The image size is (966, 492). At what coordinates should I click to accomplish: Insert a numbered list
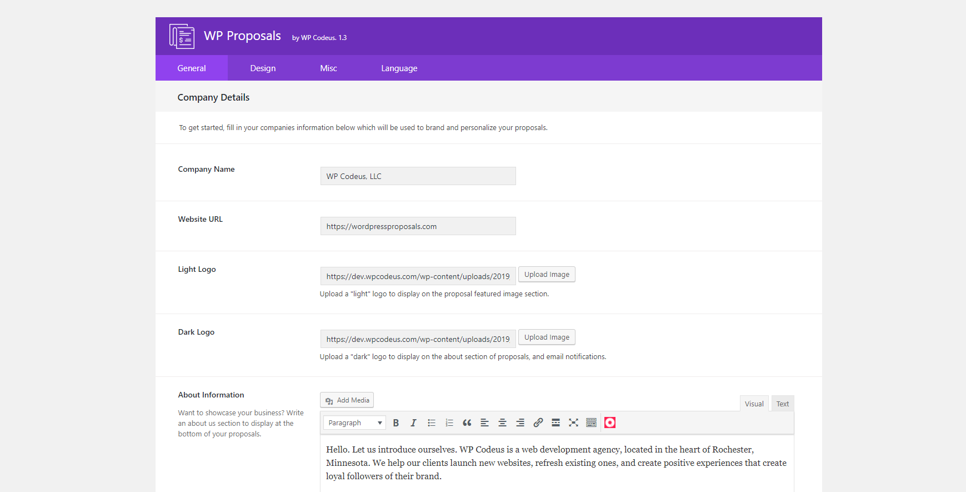(x=449, y=423)
